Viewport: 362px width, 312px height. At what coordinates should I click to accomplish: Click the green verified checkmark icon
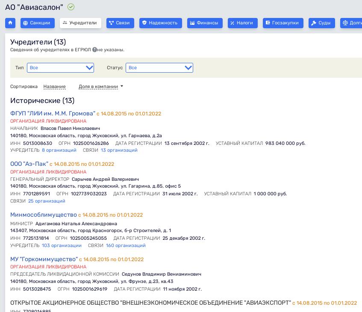pyautogui.click(x=71, y=7)
